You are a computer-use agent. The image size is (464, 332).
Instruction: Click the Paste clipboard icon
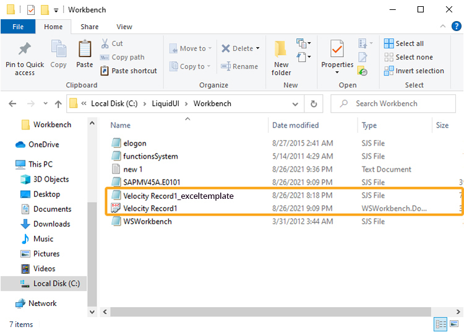tap(85, 49)
